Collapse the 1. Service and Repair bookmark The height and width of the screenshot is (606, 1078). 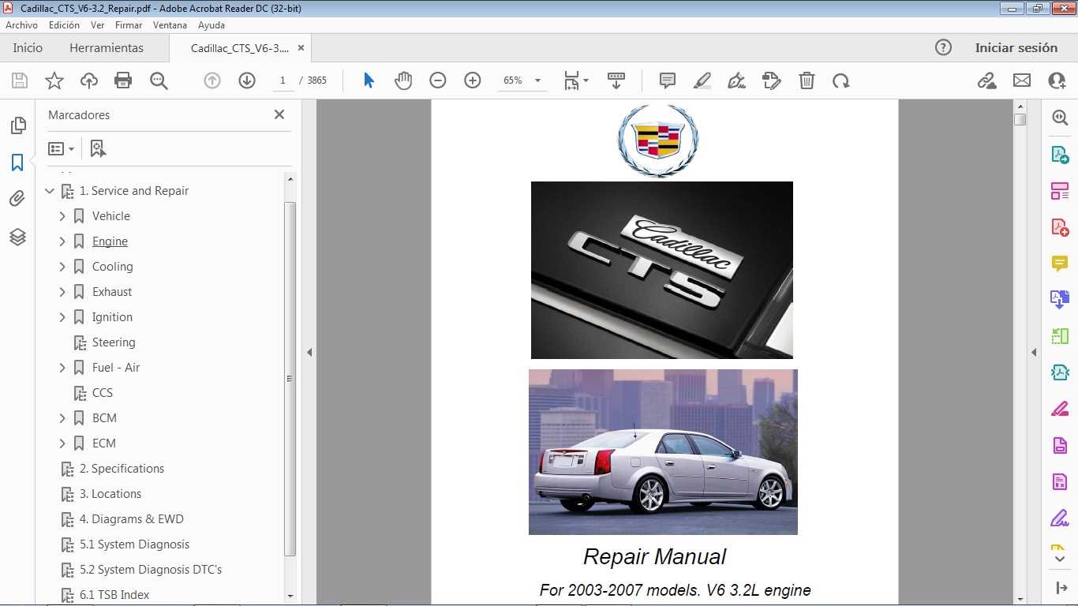click(x=50, y=191)
